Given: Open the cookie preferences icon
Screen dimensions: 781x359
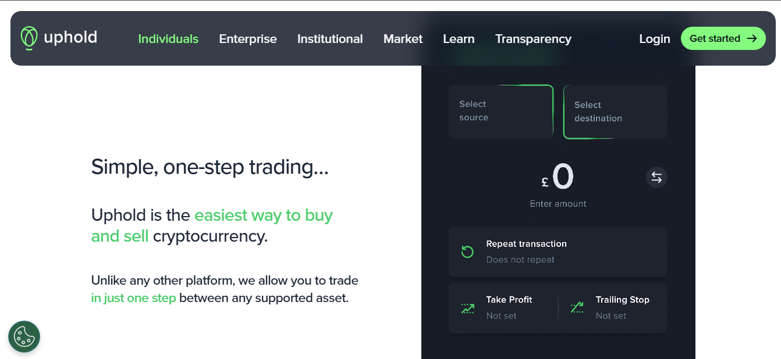Looking at the screenshot, I should click(24, 336).
